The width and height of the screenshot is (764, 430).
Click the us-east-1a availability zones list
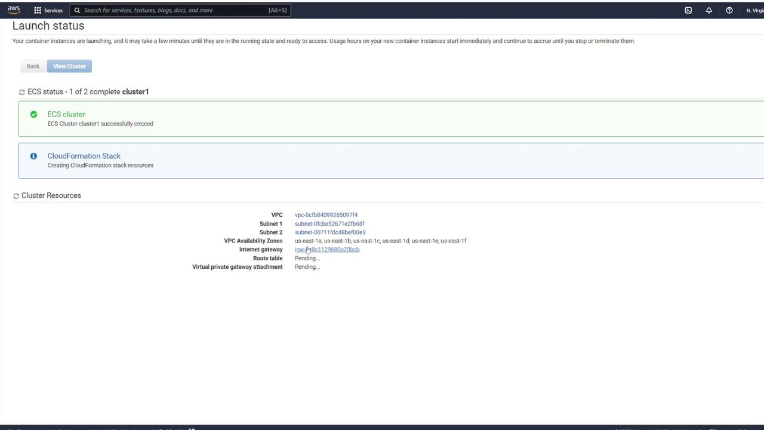click(380, 241)
